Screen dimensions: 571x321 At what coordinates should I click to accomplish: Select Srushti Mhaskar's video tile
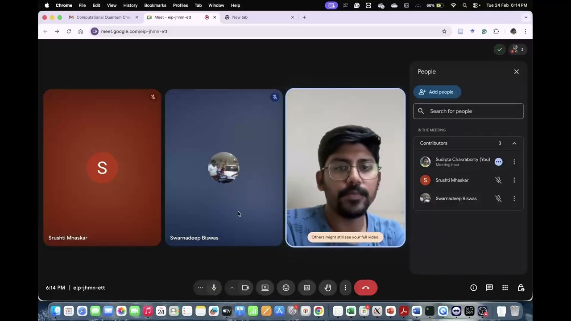tap(102, 168)
